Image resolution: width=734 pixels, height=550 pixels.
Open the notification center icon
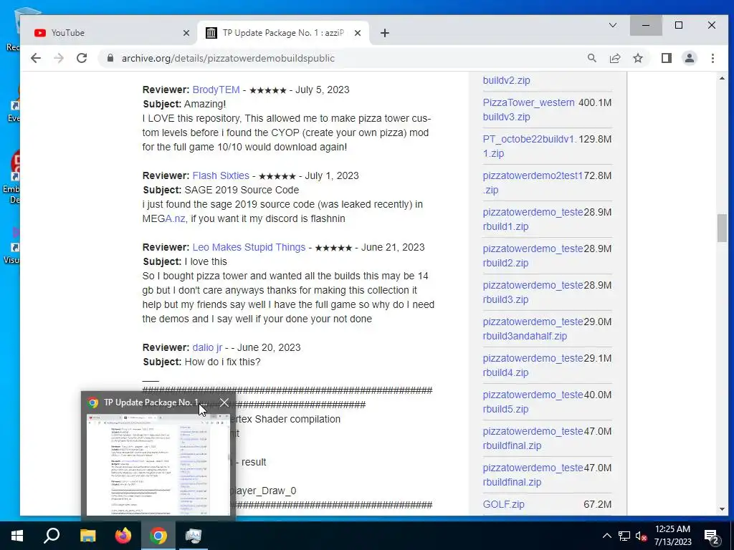(712, 536)
